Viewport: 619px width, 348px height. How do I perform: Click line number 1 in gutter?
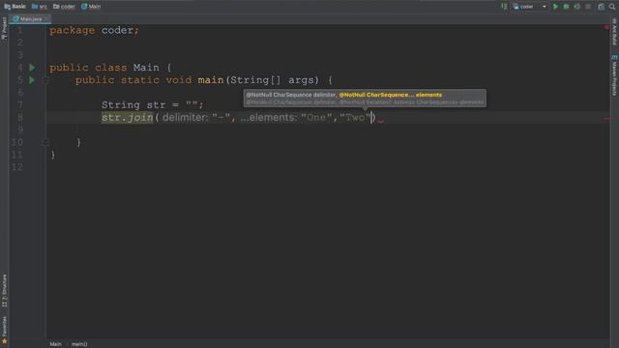coord(20,30)
